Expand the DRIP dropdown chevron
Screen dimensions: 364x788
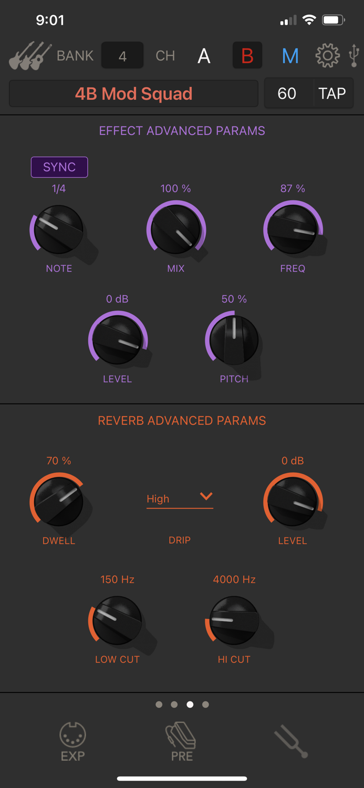click(x=206, y=496)
